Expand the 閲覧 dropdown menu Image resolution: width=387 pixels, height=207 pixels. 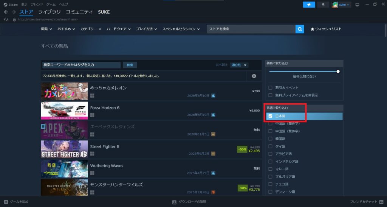pyautogui.click(x=46, y=29)
